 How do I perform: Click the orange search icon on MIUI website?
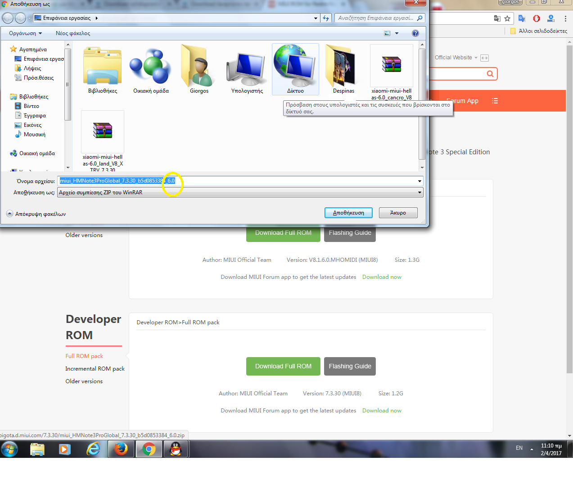490,74
